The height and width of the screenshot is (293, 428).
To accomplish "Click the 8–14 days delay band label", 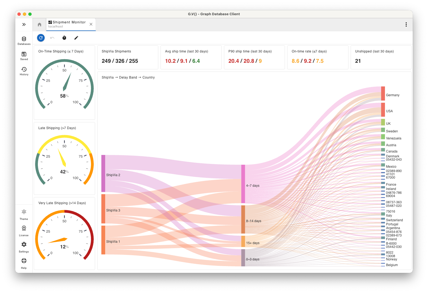I will (x=254, y=221).
